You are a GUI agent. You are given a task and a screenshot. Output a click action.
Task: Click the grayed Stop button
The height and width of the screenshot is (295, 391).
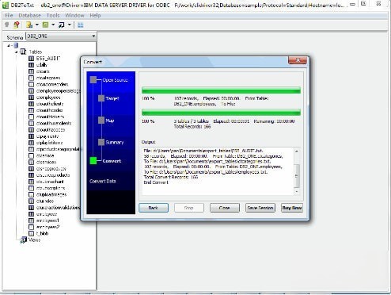pyautogui.click(x=189, y=208)
